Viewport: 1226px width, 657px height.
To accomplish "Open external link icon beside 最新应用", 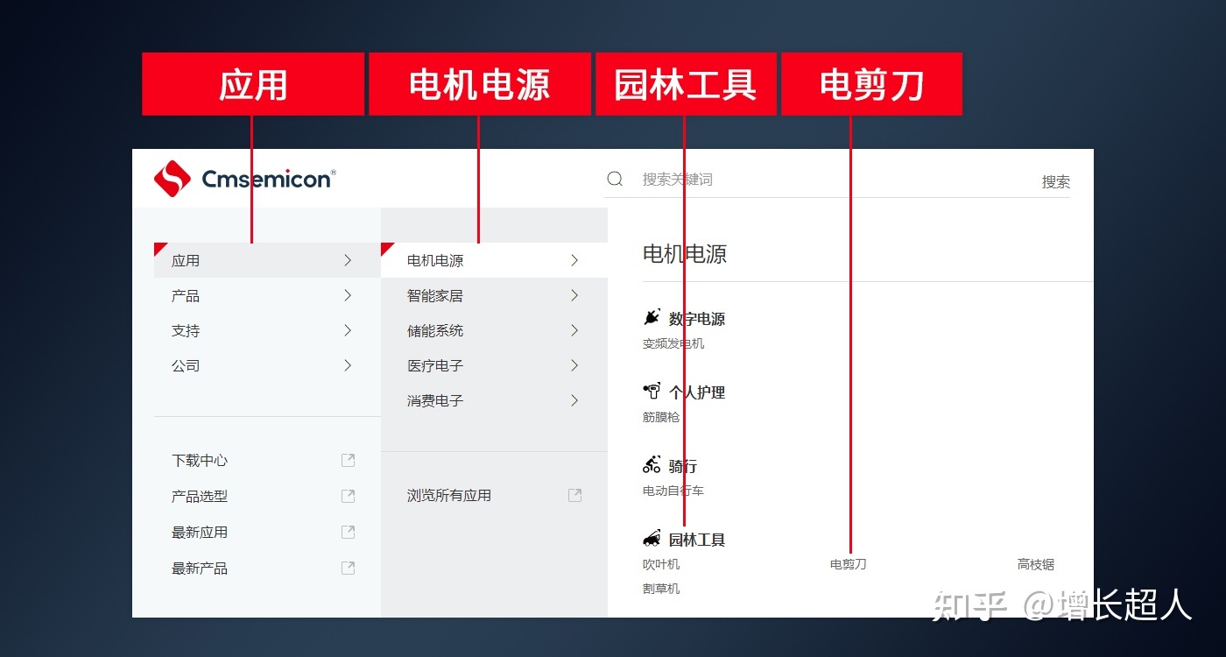I will point(348,532).
